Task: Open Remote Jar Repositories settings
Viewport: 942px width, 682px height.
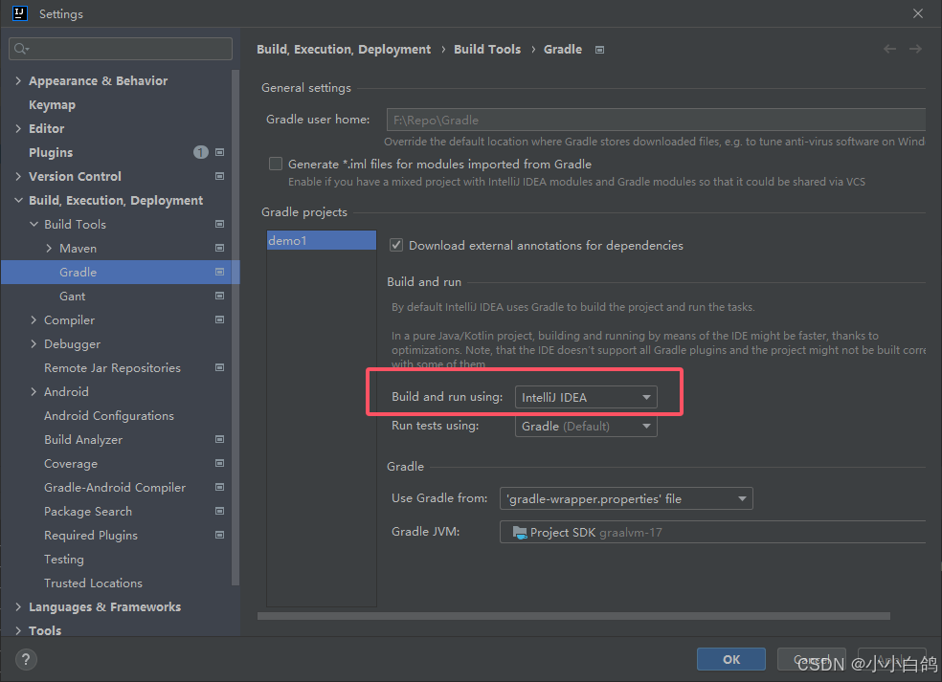Action: click(x=112, y=367)
